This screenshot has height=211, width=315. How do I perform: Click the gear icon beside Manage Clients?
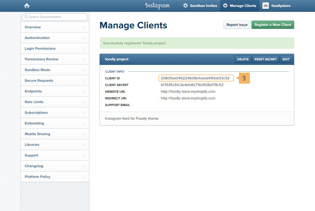coord(225,6)
